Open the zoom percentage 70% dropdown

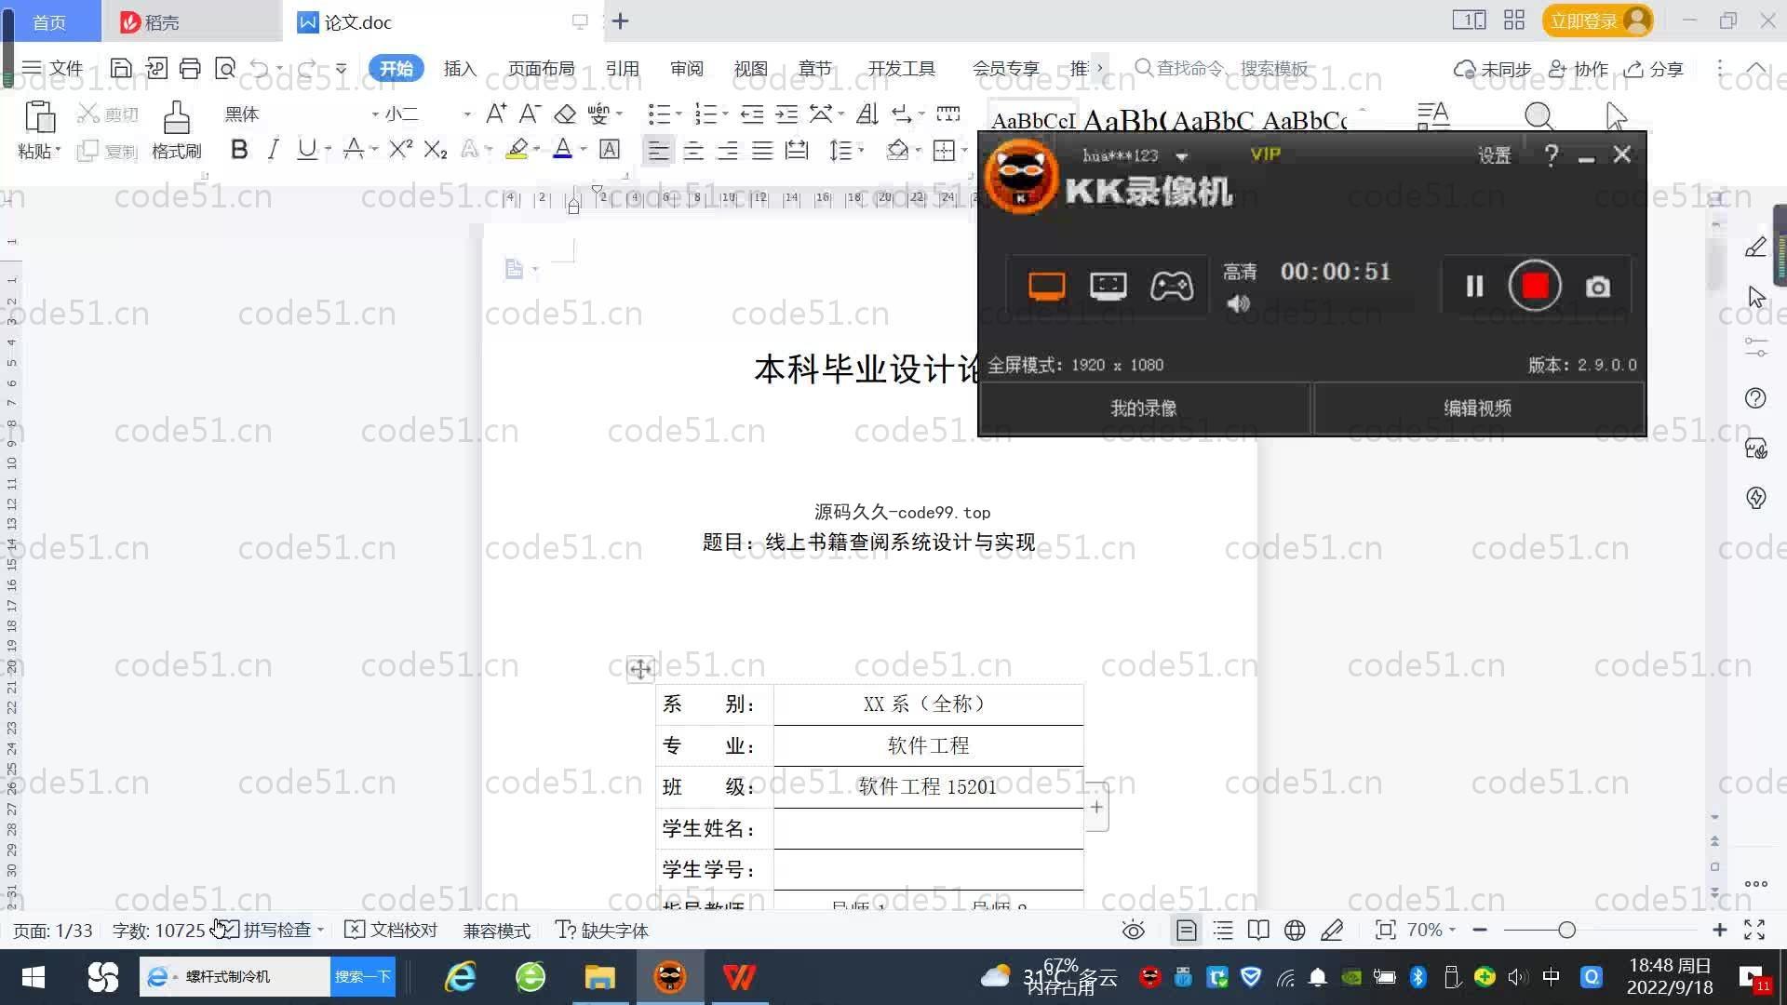1431,930
